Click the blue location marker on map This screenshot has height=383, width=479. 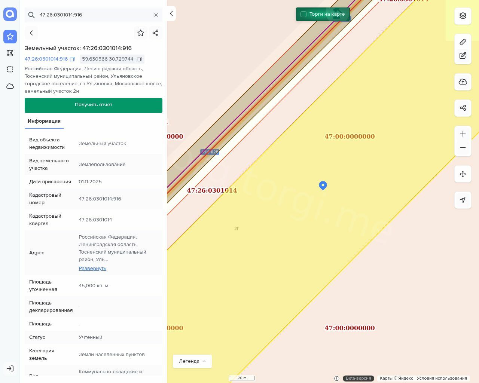tap(323, 185)
